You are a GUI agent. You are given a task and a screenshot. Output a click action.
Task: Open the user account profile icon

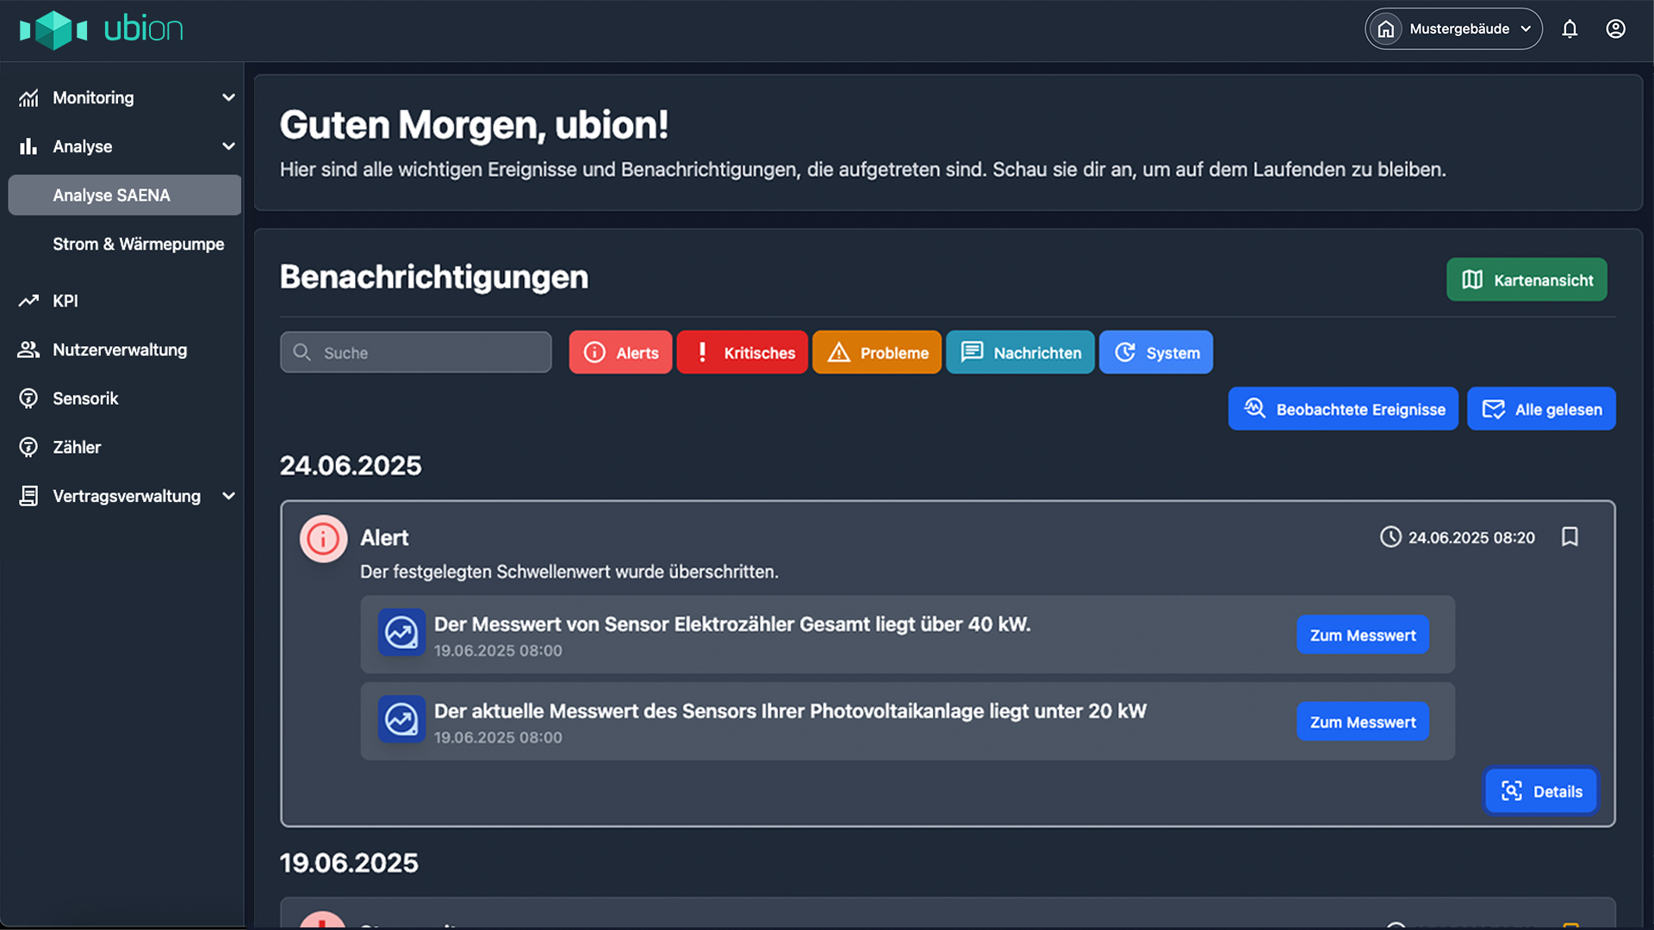coord(1615,29)
